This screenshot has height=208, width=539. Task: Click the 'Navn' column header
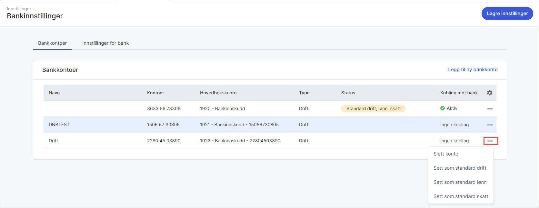[x=54, y=93]
